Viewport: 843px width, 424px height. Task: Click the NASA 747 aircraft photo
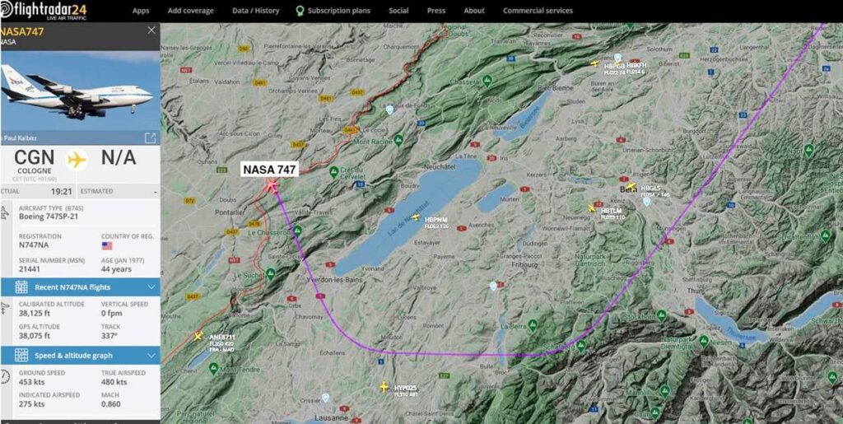(80, 91)
